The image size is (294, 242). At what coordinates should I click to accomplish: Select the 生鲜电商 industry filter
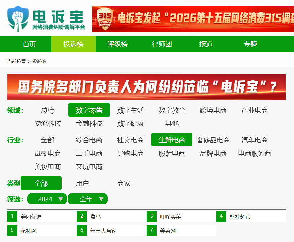(172, 140)
